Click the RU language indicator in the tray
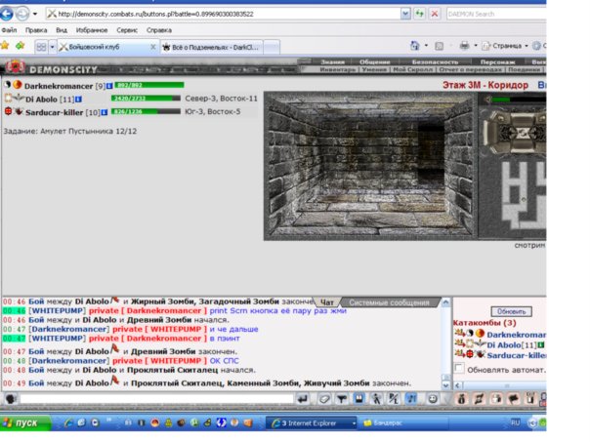The width and height of the screenshot is (590, 442). [515, 422]
